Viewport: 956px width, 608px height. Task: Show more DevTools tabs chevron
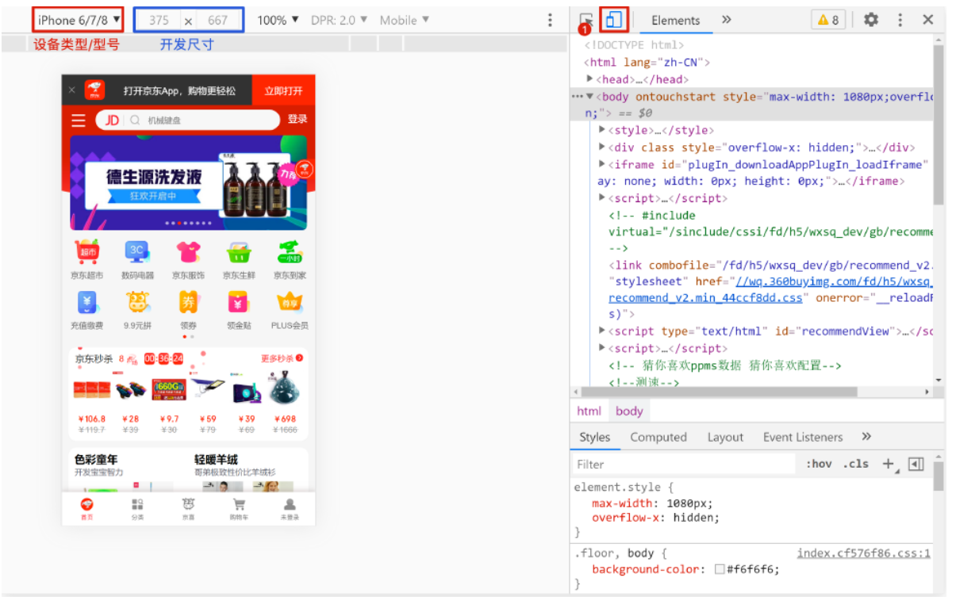click(727, 20)
